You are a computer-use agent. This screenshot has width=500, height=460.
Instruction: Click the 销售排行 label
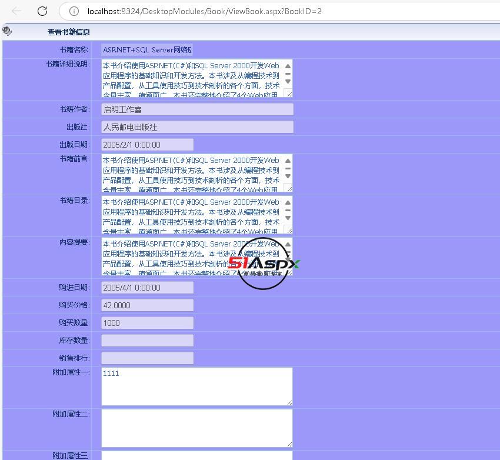[x=75, y=358]
